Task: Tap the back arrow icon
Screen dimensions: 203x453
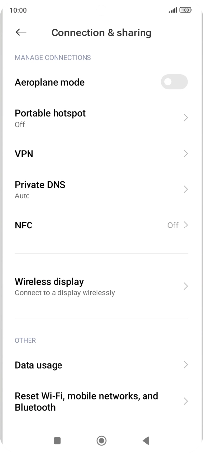Action: [x=21, y=32]
